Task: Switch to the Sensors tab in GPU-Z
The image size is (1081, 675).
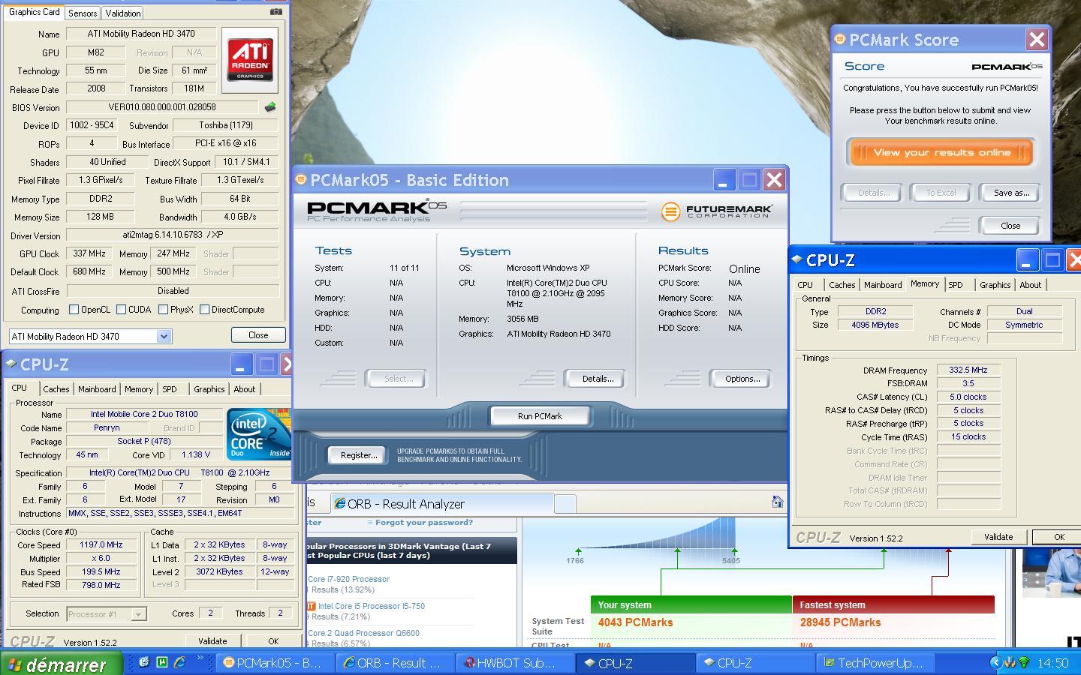Action: pyautogui.click(x=82, y=13)
